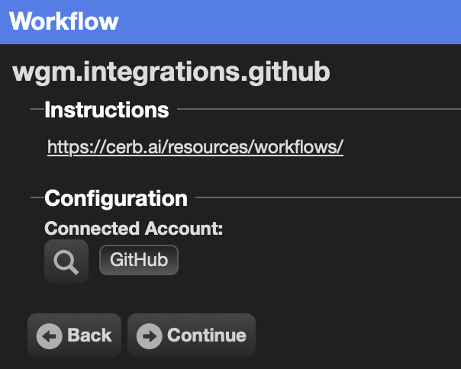This screenshot has width=461, height=369.
Task: Click the Back button label text
Action: coord(89,335)
